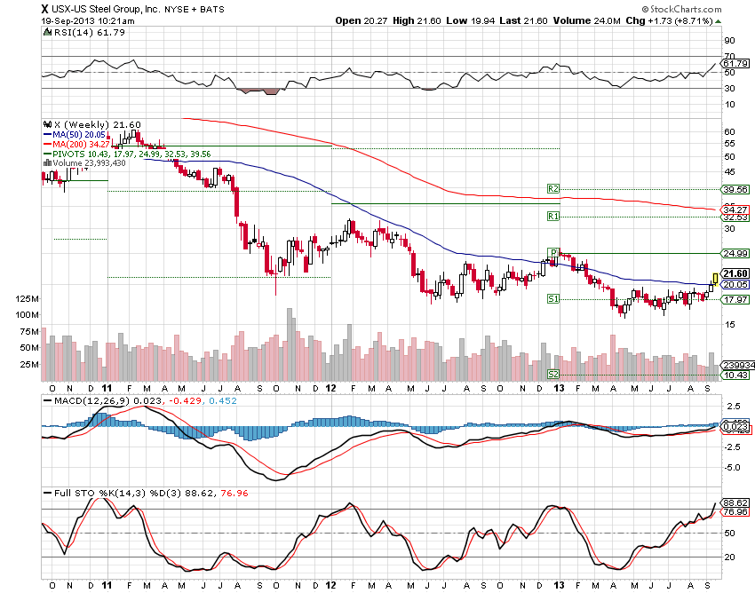This screenshot has height=593, width=755.
Task: Select the R1 pivot marker
Action: click(553, 217)
